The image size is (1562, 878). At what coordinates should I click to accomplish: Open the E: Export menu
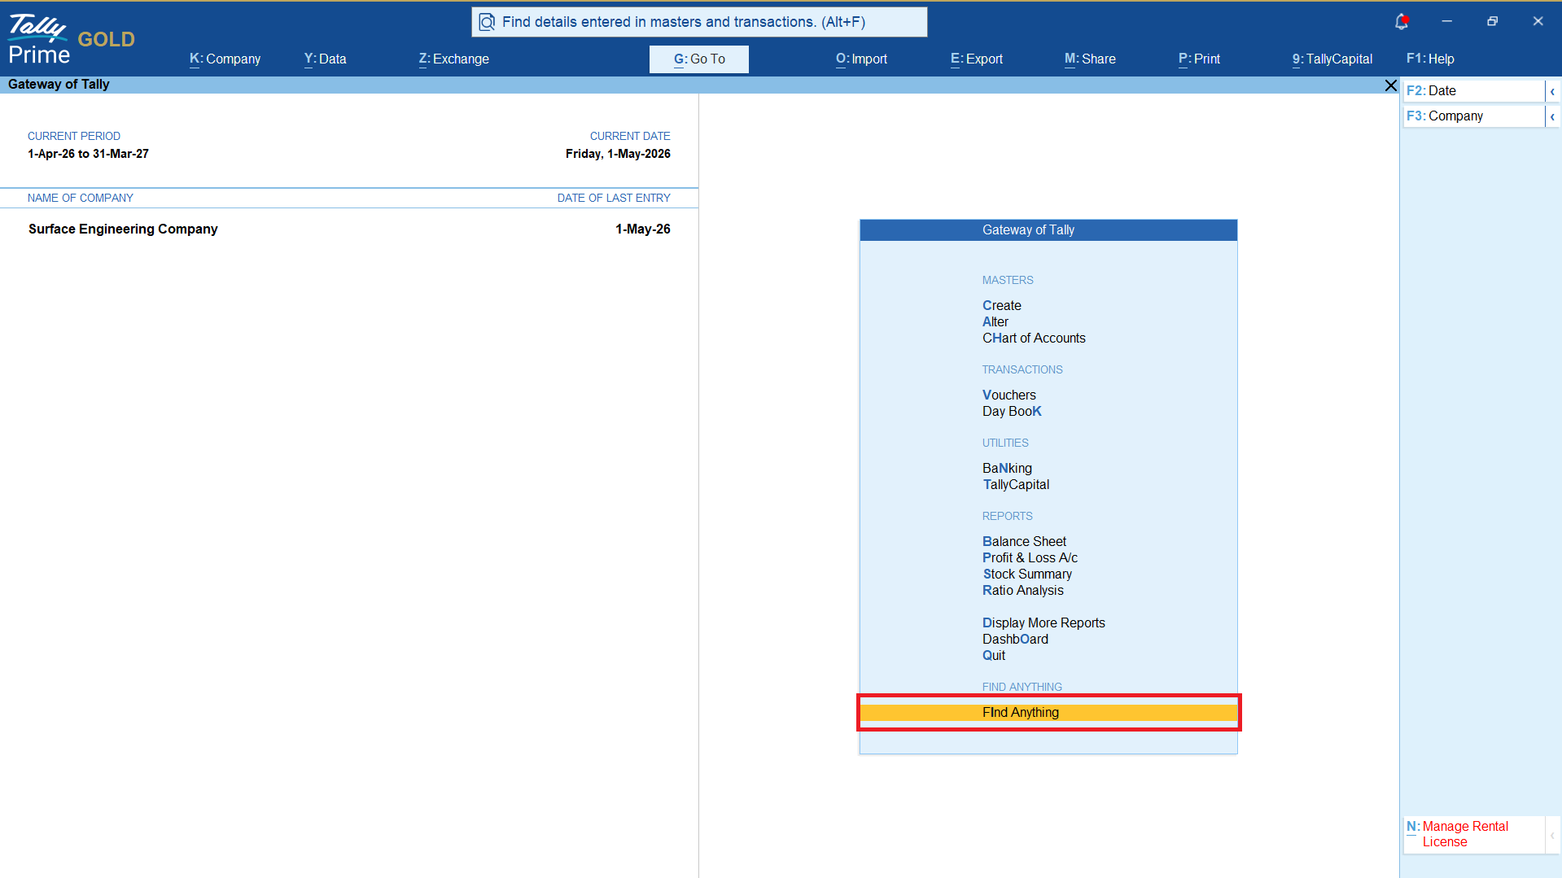click(x=976, y=59)
